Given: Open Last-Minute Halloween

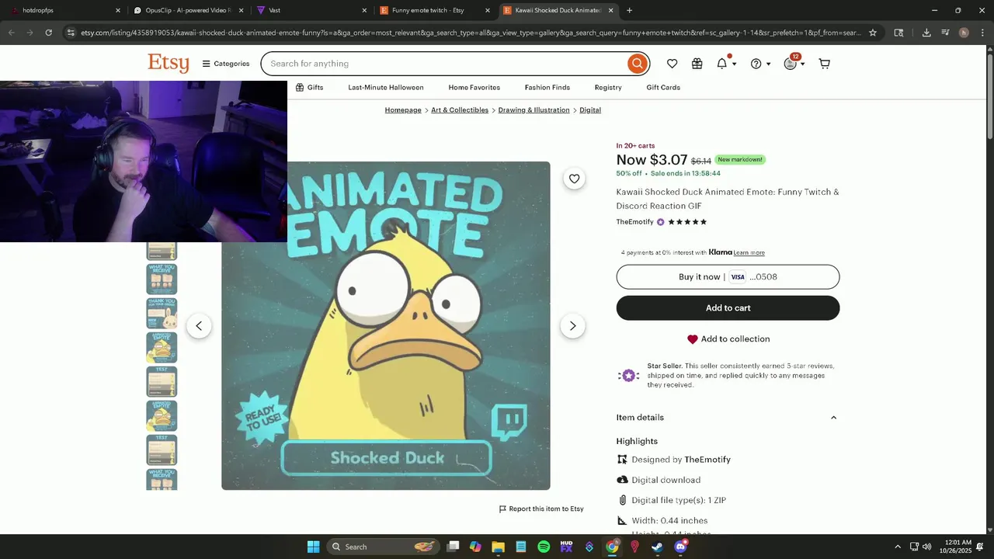Looking at the screenshot, I should 386,88.
